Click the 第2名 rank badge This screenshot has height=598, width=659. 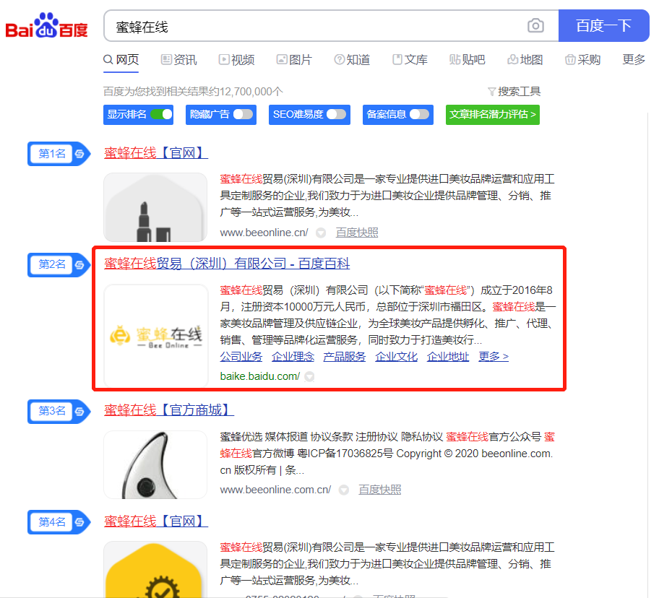[x=59, y=265]
